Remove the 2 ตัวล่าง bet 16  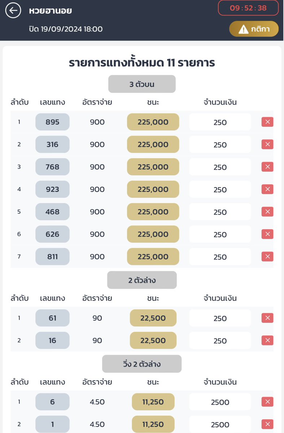[267, 340]
